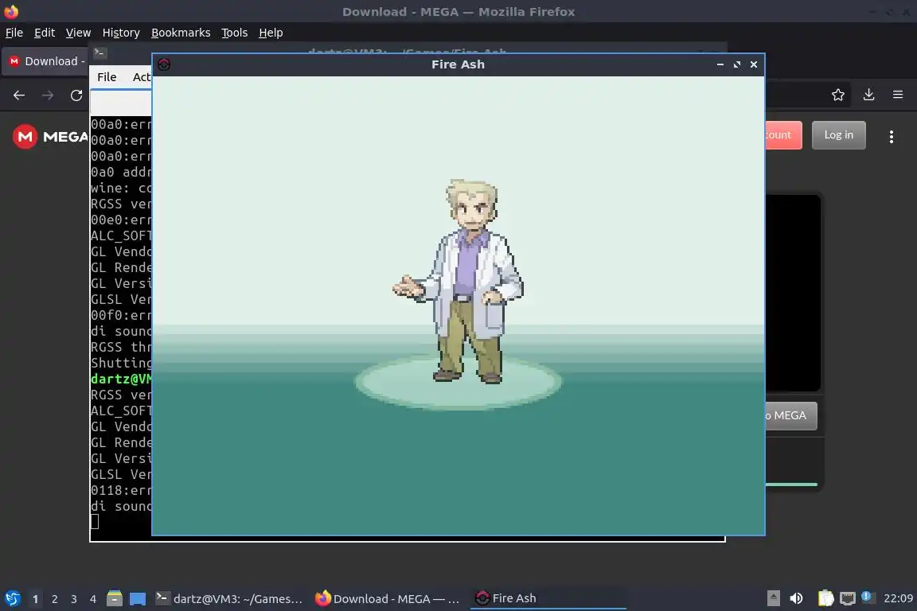Go forward in Firefox

48,95
